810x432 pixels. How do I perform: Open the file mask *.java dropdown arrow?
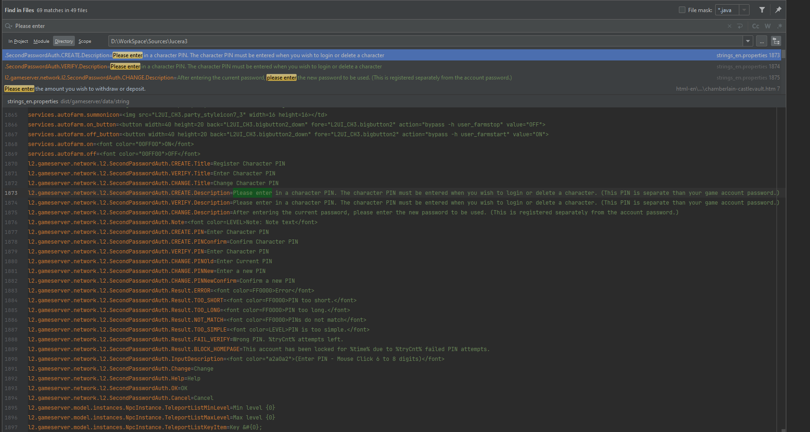[x=744, y=10]
